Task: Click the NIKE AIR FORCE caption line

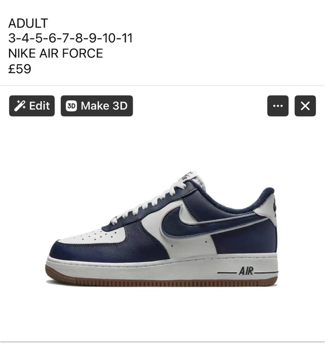Action: point(56,53)
